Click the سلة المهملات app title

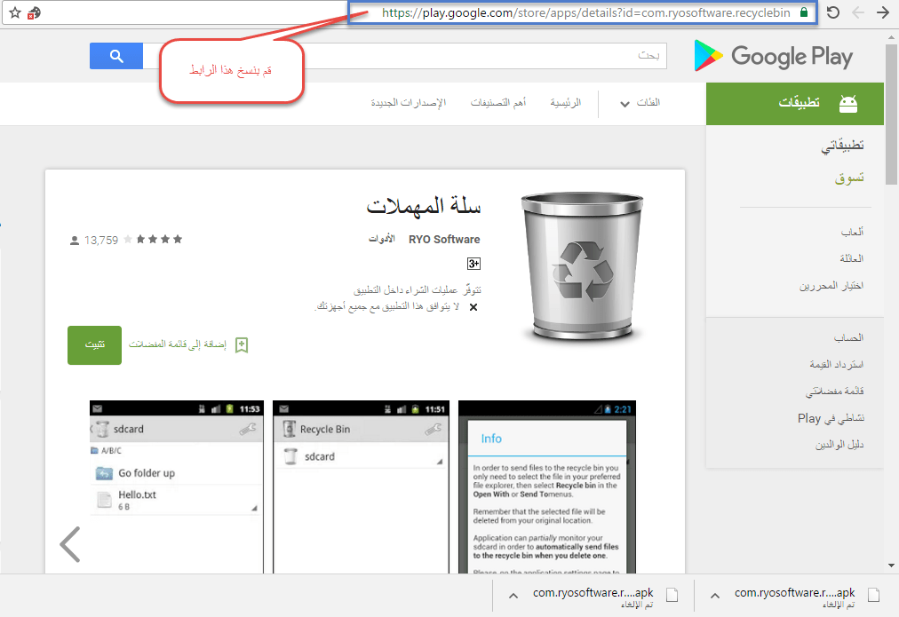pos(424,206)
